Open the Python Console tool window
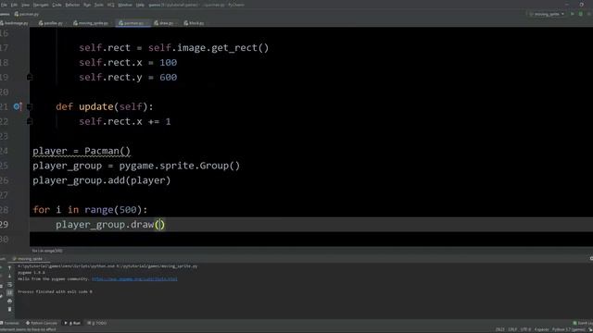Screen dimensions: 593x333 pyautogui.click(x=42, y=323)
